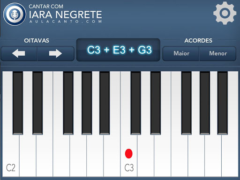Play the white key labeled C2
The width and height of the screenshot is (240, 180).
pyautogui.click(x=11, y=156)
